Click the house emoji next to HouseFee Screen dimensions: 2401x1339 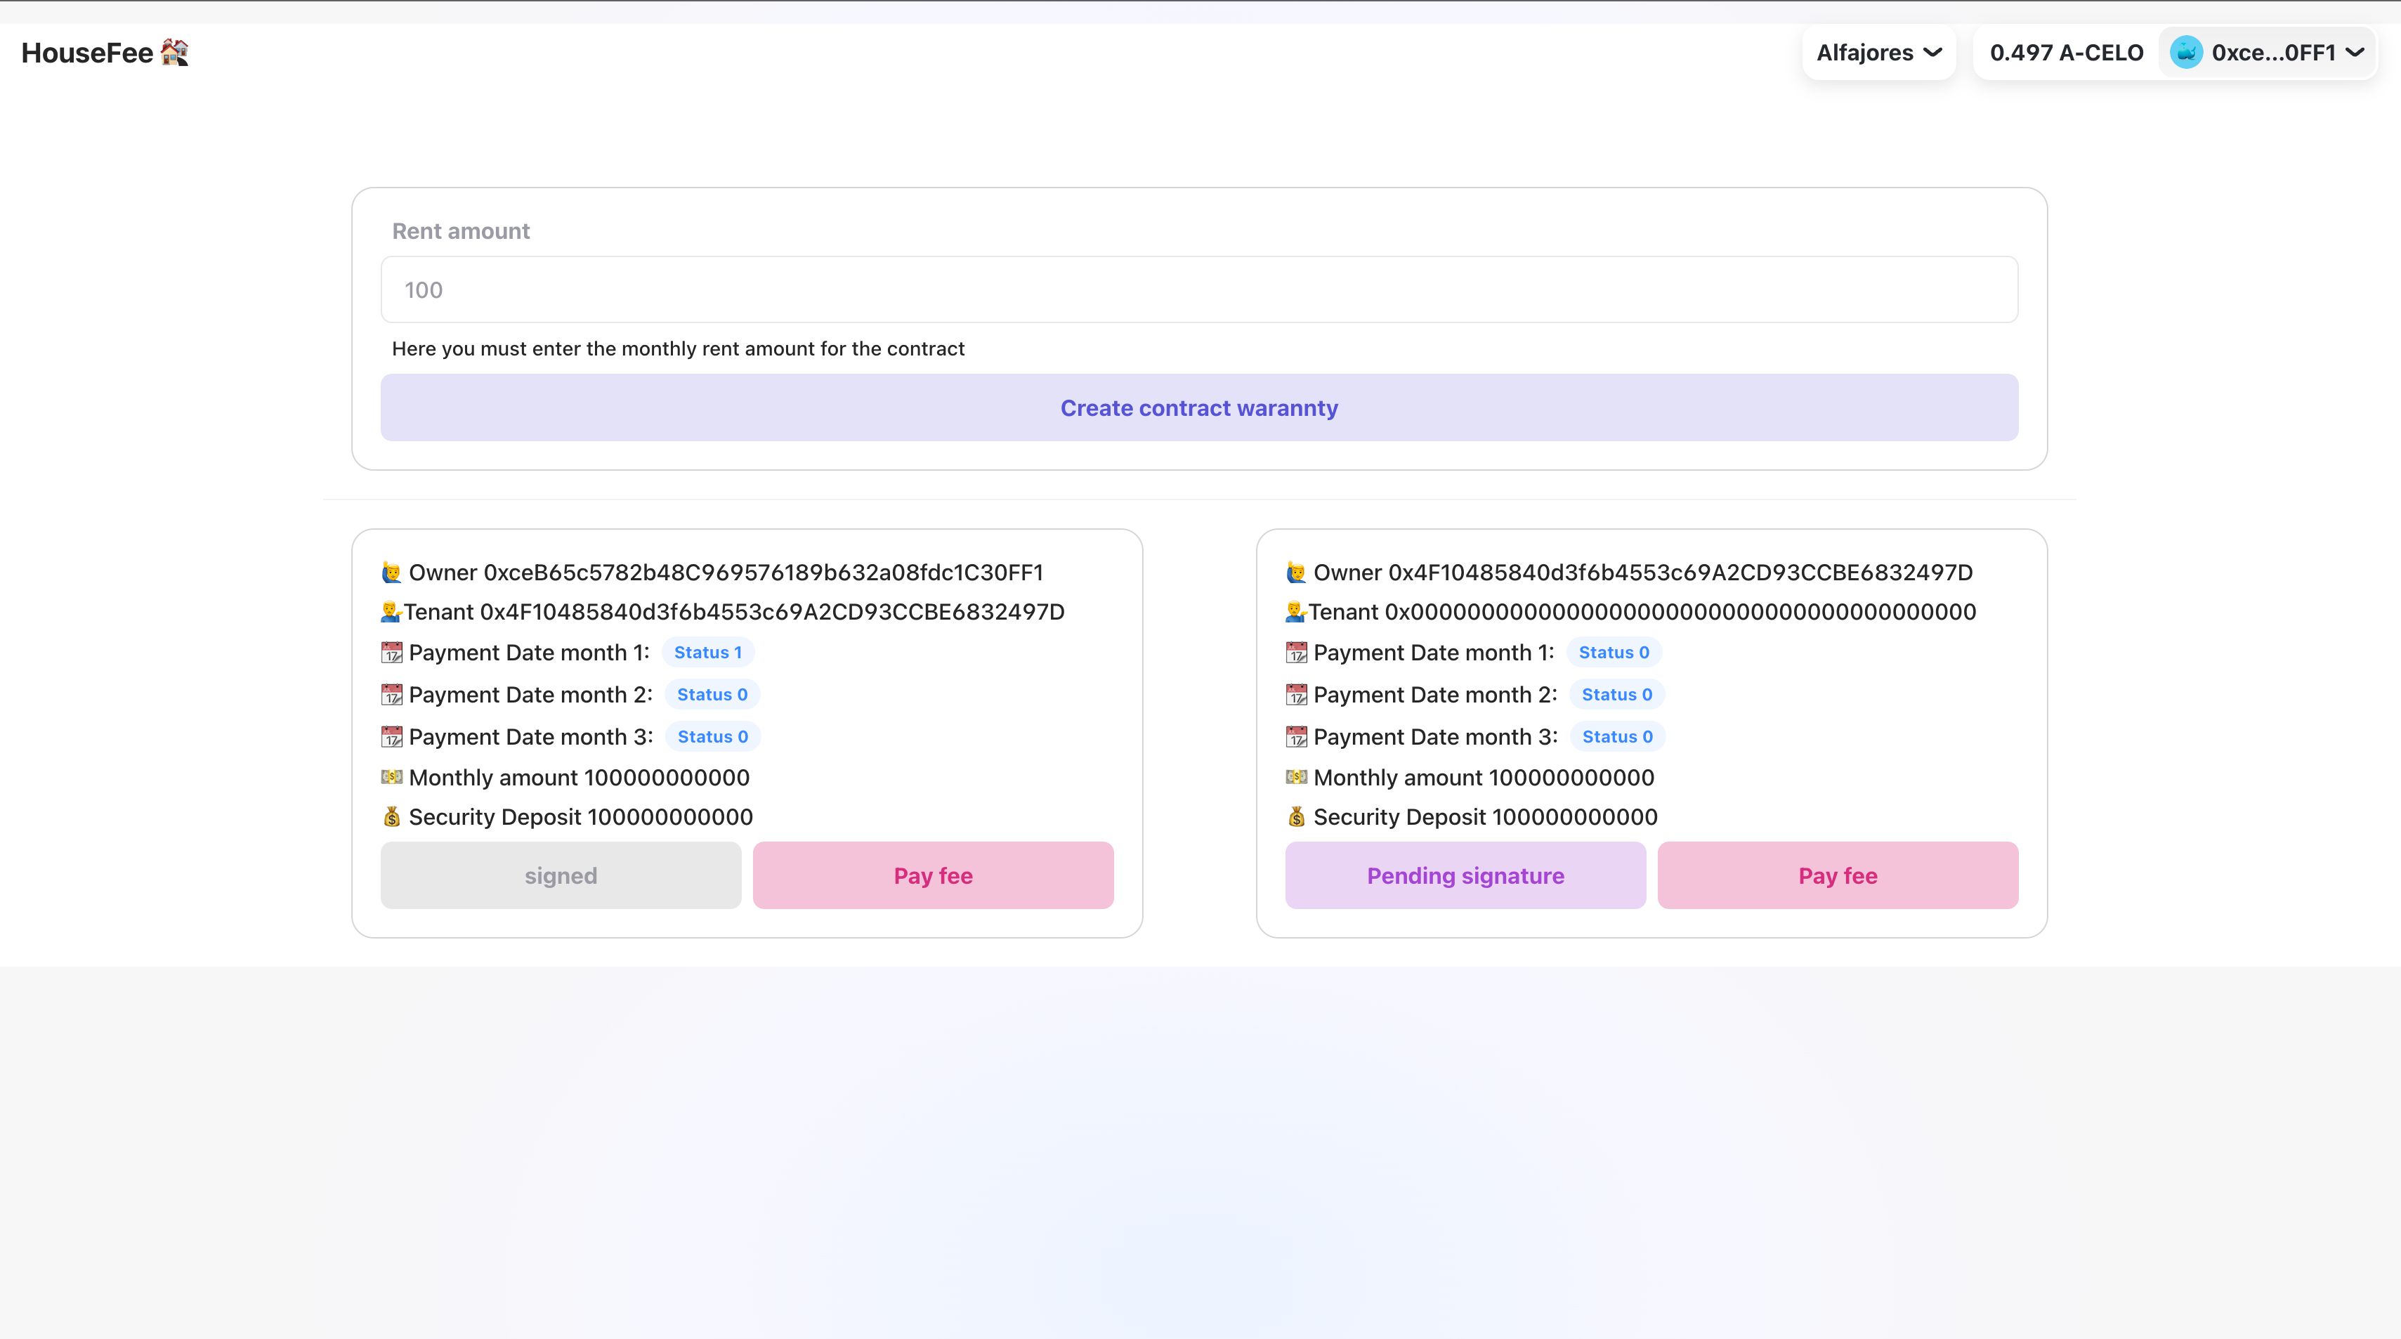[174, 52]
